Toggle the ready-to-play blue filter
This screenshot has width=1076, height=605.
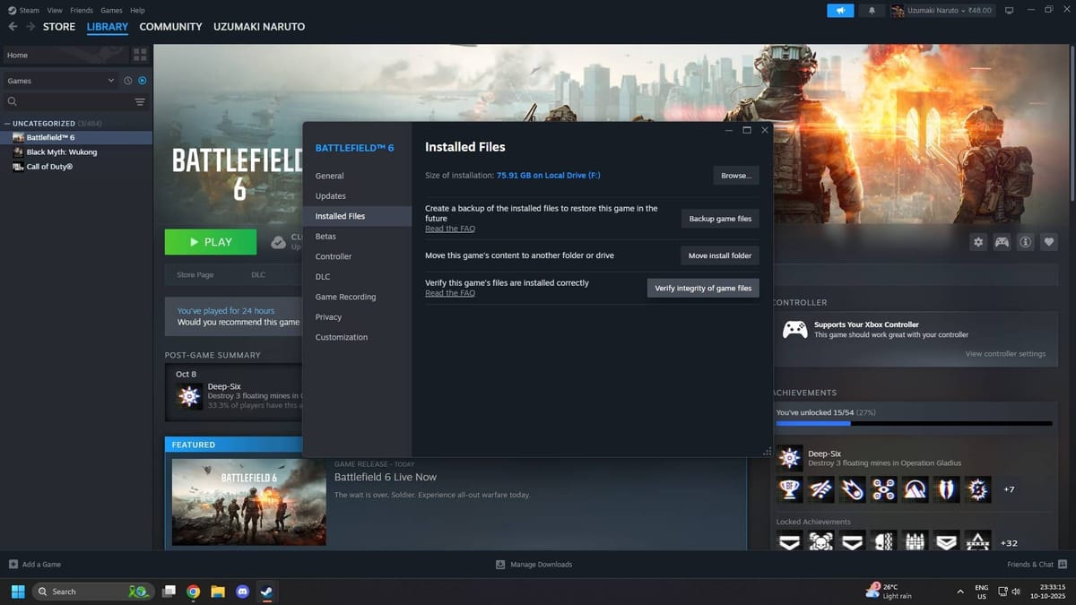(142, 80)
